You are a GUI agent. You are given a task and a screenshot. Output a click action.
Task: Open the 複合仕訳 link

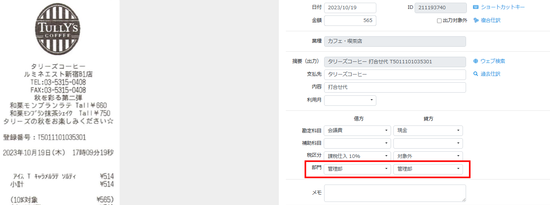(x=490, y=20)
